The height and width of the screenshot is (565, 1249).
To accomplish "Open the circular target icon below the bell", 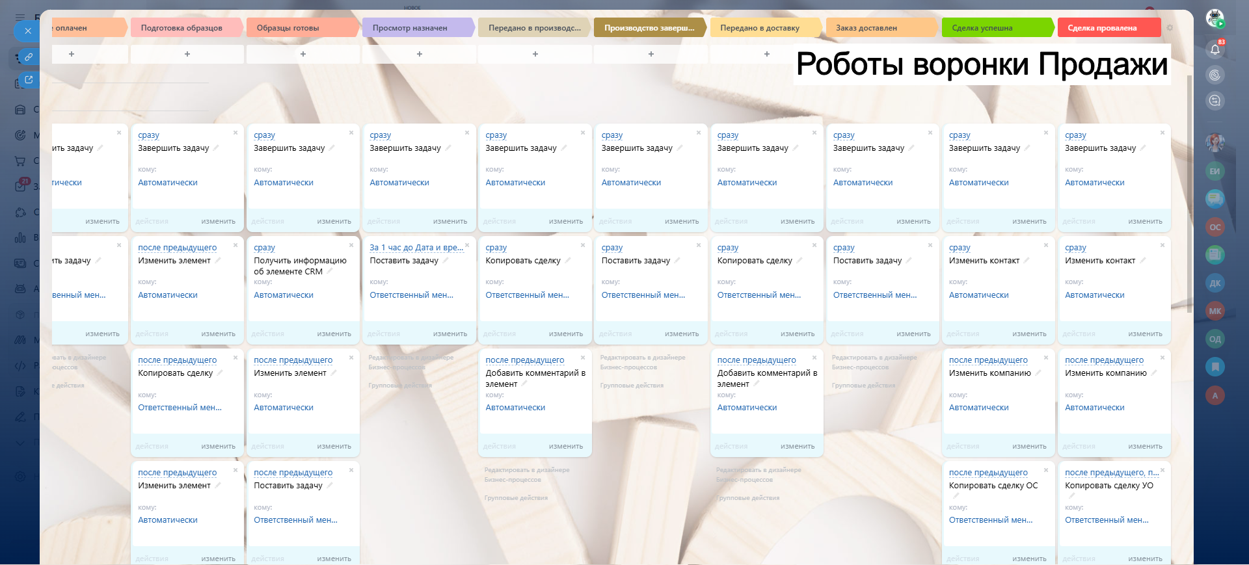I will [x=1215, y=75].
